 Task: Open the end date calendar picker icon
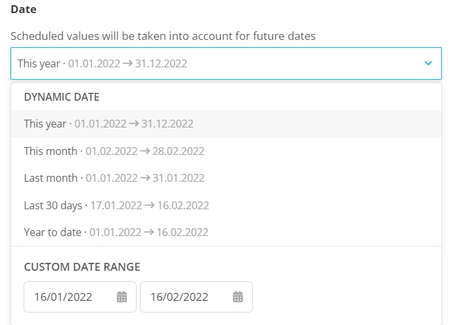pos(238,297)
